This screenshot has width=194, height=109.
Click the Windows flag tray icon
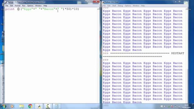click(x=162, y=106)
